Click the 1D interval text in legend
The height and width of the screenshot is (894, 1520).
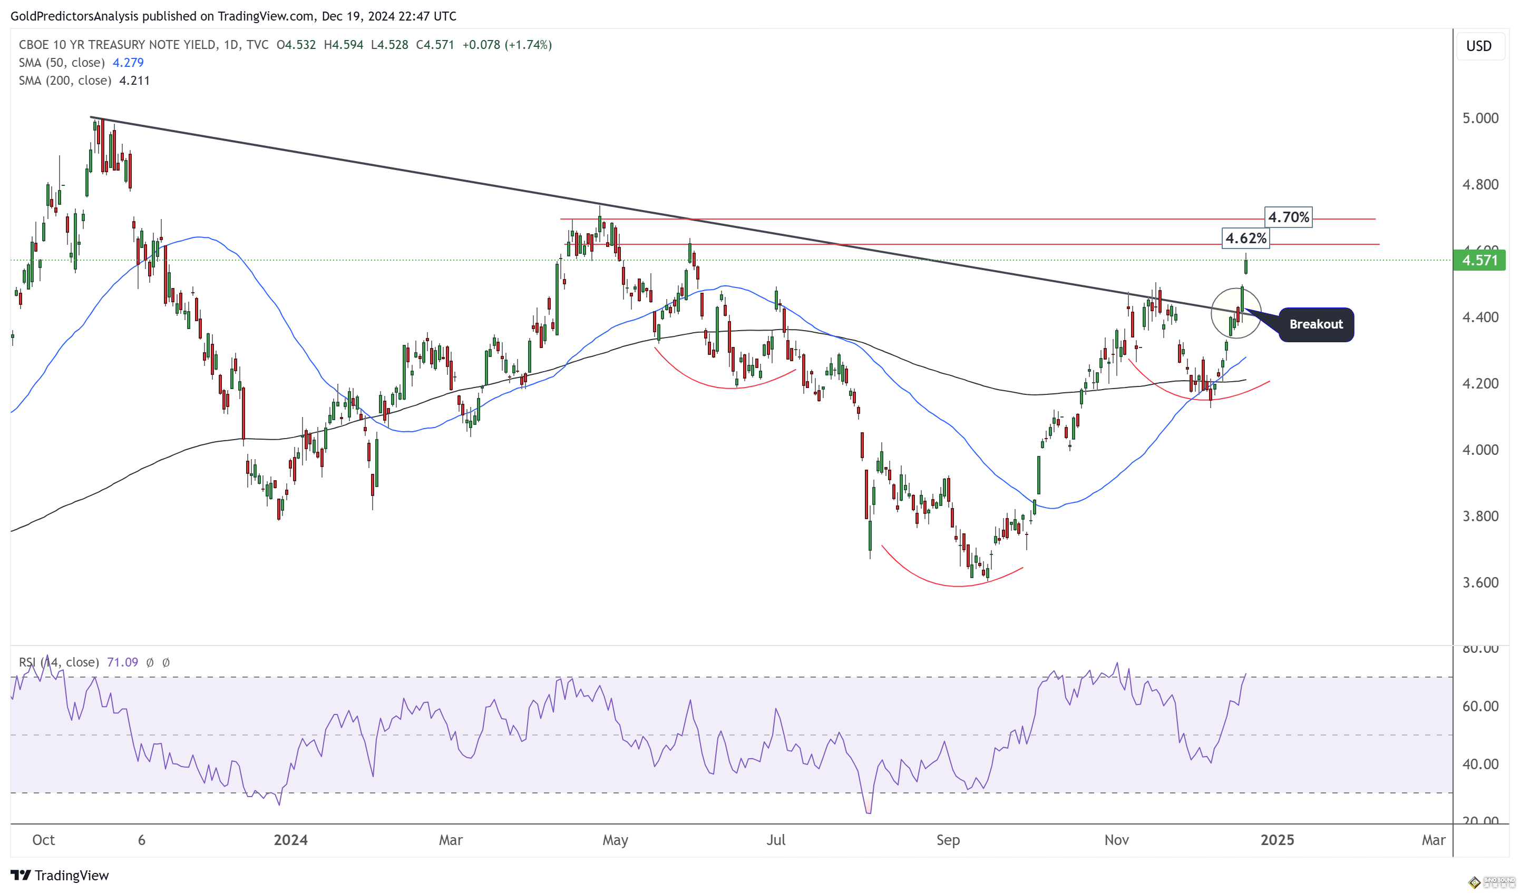click(x=230, y=45)
